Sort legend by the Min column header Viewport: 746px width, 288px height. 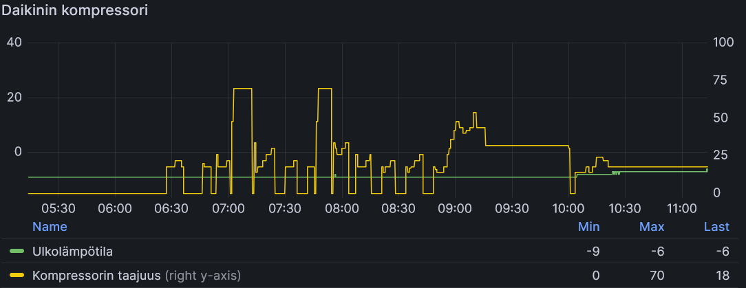click(588, 227)
